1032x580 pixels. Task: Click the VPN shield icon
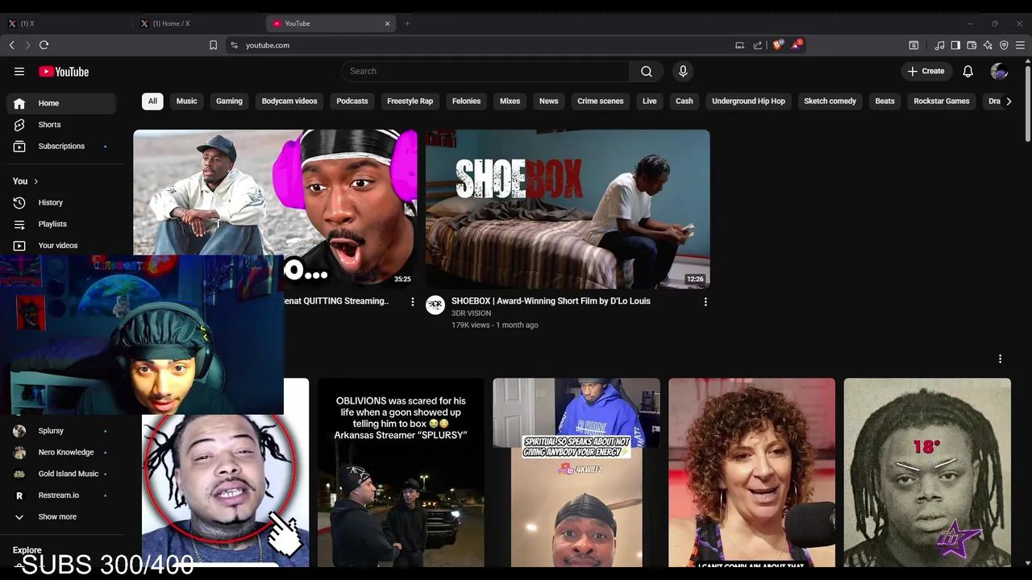click(x=1004, y=45)
